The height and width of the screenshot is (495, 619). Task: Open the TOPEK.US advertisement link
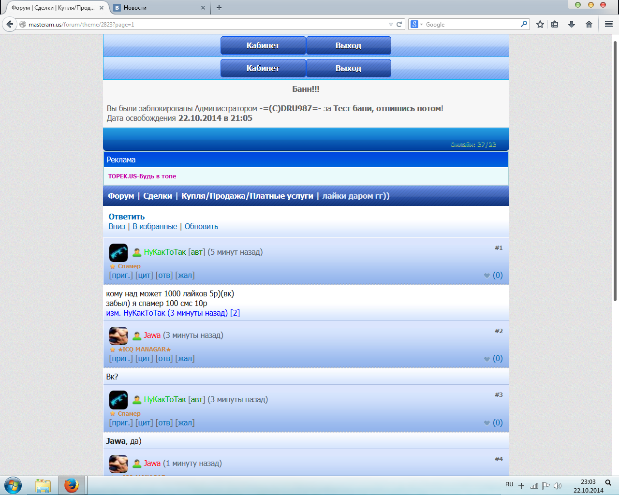pos(142,176)
